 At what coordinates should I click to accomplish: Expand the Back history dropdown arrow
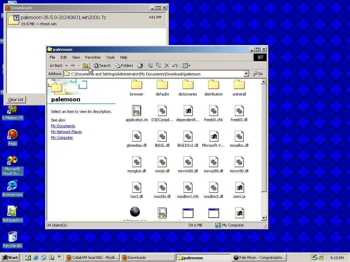click(x=66, y=65)
